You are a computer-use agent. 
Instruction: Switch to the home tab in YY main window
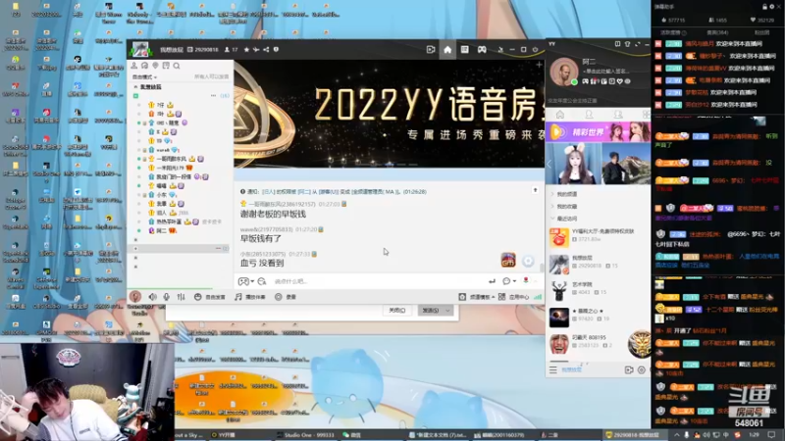559,115
